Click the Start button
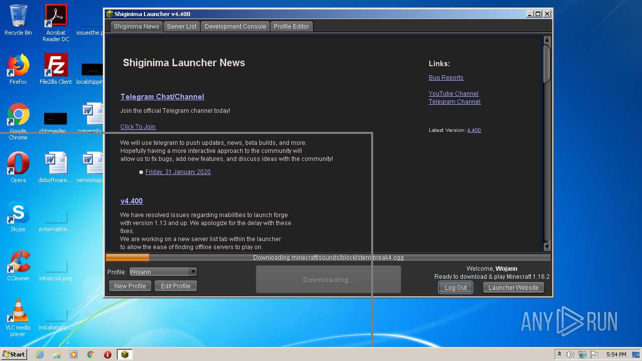The image size is (642, 361). point(14,354)
